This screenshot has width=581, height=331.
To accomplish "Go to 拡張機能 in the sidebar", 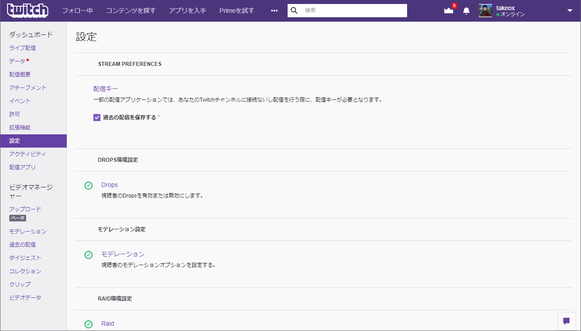I will [x=20, y=127].
